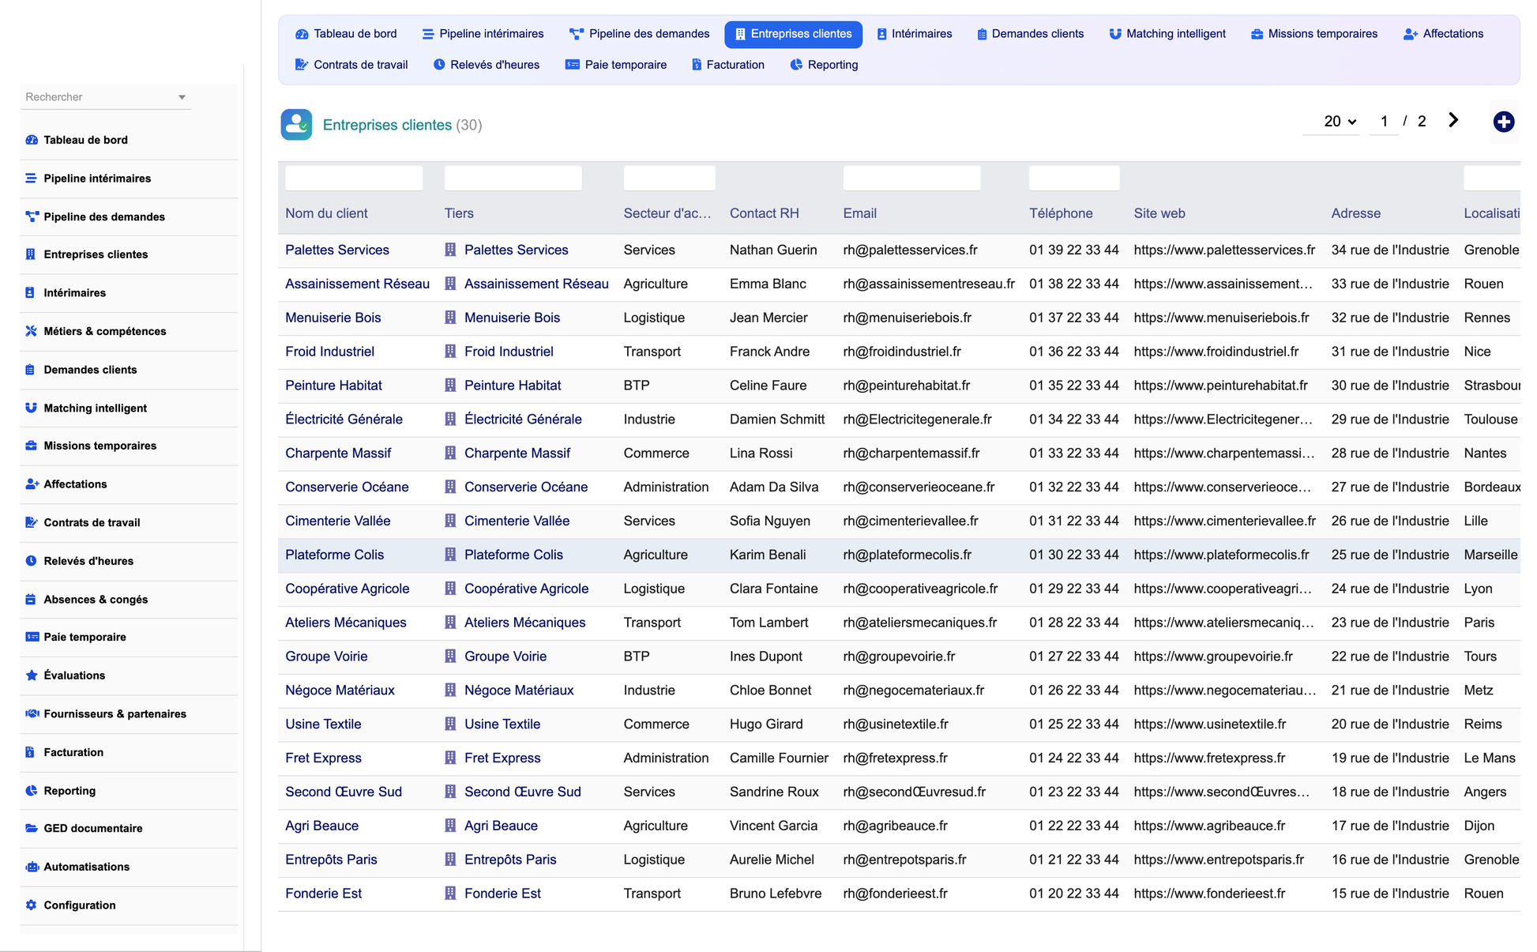Click the Secteur d'activité filter field
This screenshot has width=1537, height=952.
tap(669, 178)
